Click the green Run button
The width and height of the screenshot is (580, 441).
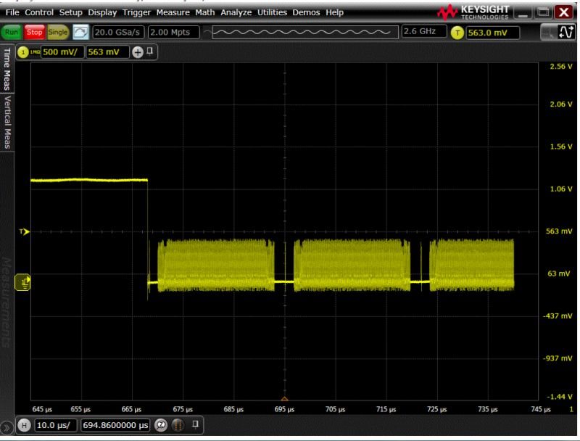pyautogui.click(x=11, y=32)
